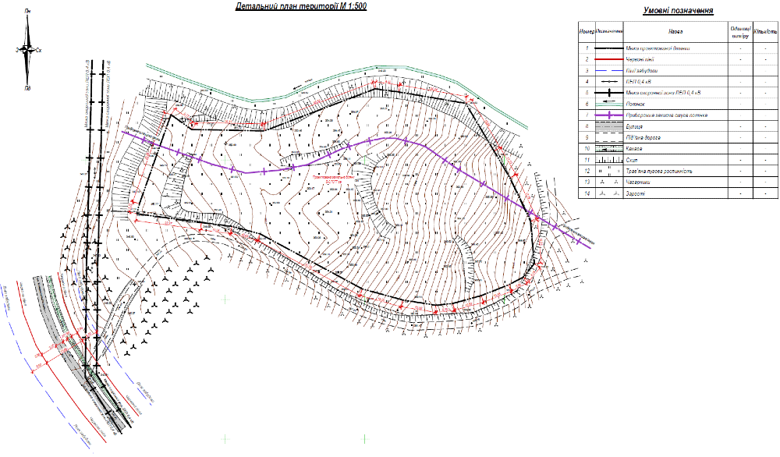This screenshot has height=457, width=780.
Task: Click the 'Назва' column header in legend
Action: (675, 32)
